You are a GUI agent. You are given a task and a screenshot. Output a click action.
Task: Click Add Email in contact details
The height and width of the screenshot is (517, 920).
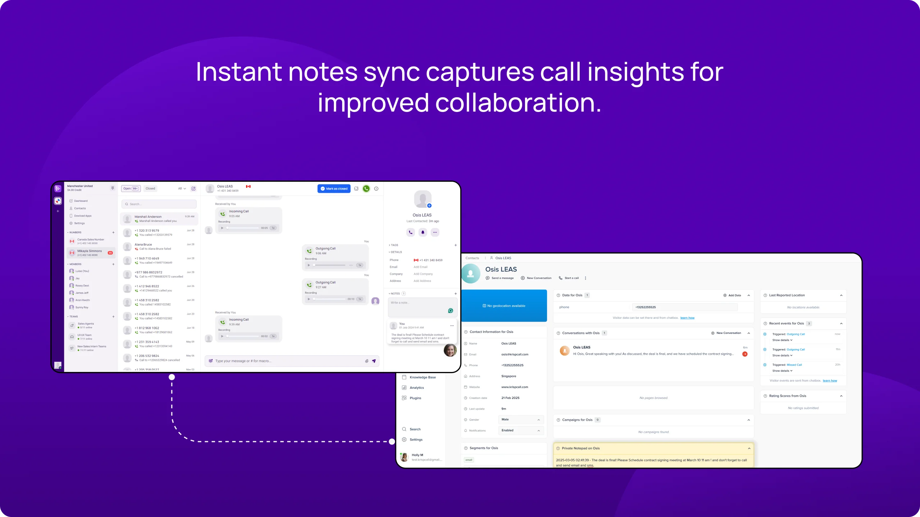[420, 267]
